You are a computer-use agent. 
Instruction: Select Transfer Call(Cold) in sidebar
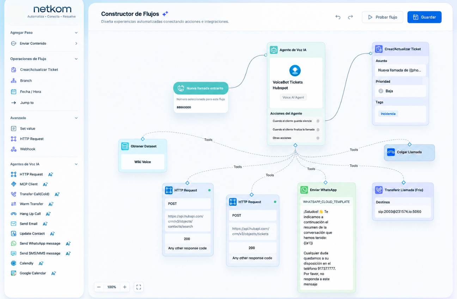click(x=35, y=194)
